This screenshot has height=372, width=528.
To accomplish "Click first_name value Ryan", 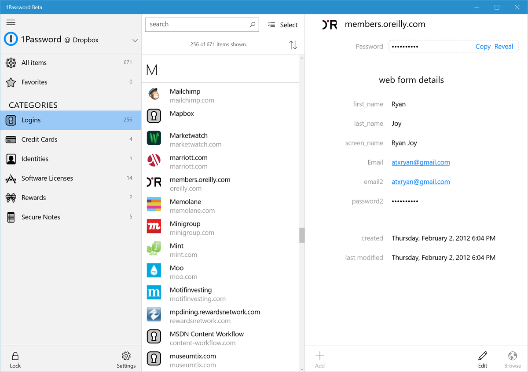I will click(399, 104).
